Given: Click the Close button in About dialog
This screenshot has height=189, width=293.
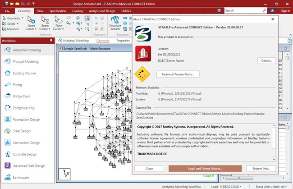Looking at the screenshot, I should point(149,169).
